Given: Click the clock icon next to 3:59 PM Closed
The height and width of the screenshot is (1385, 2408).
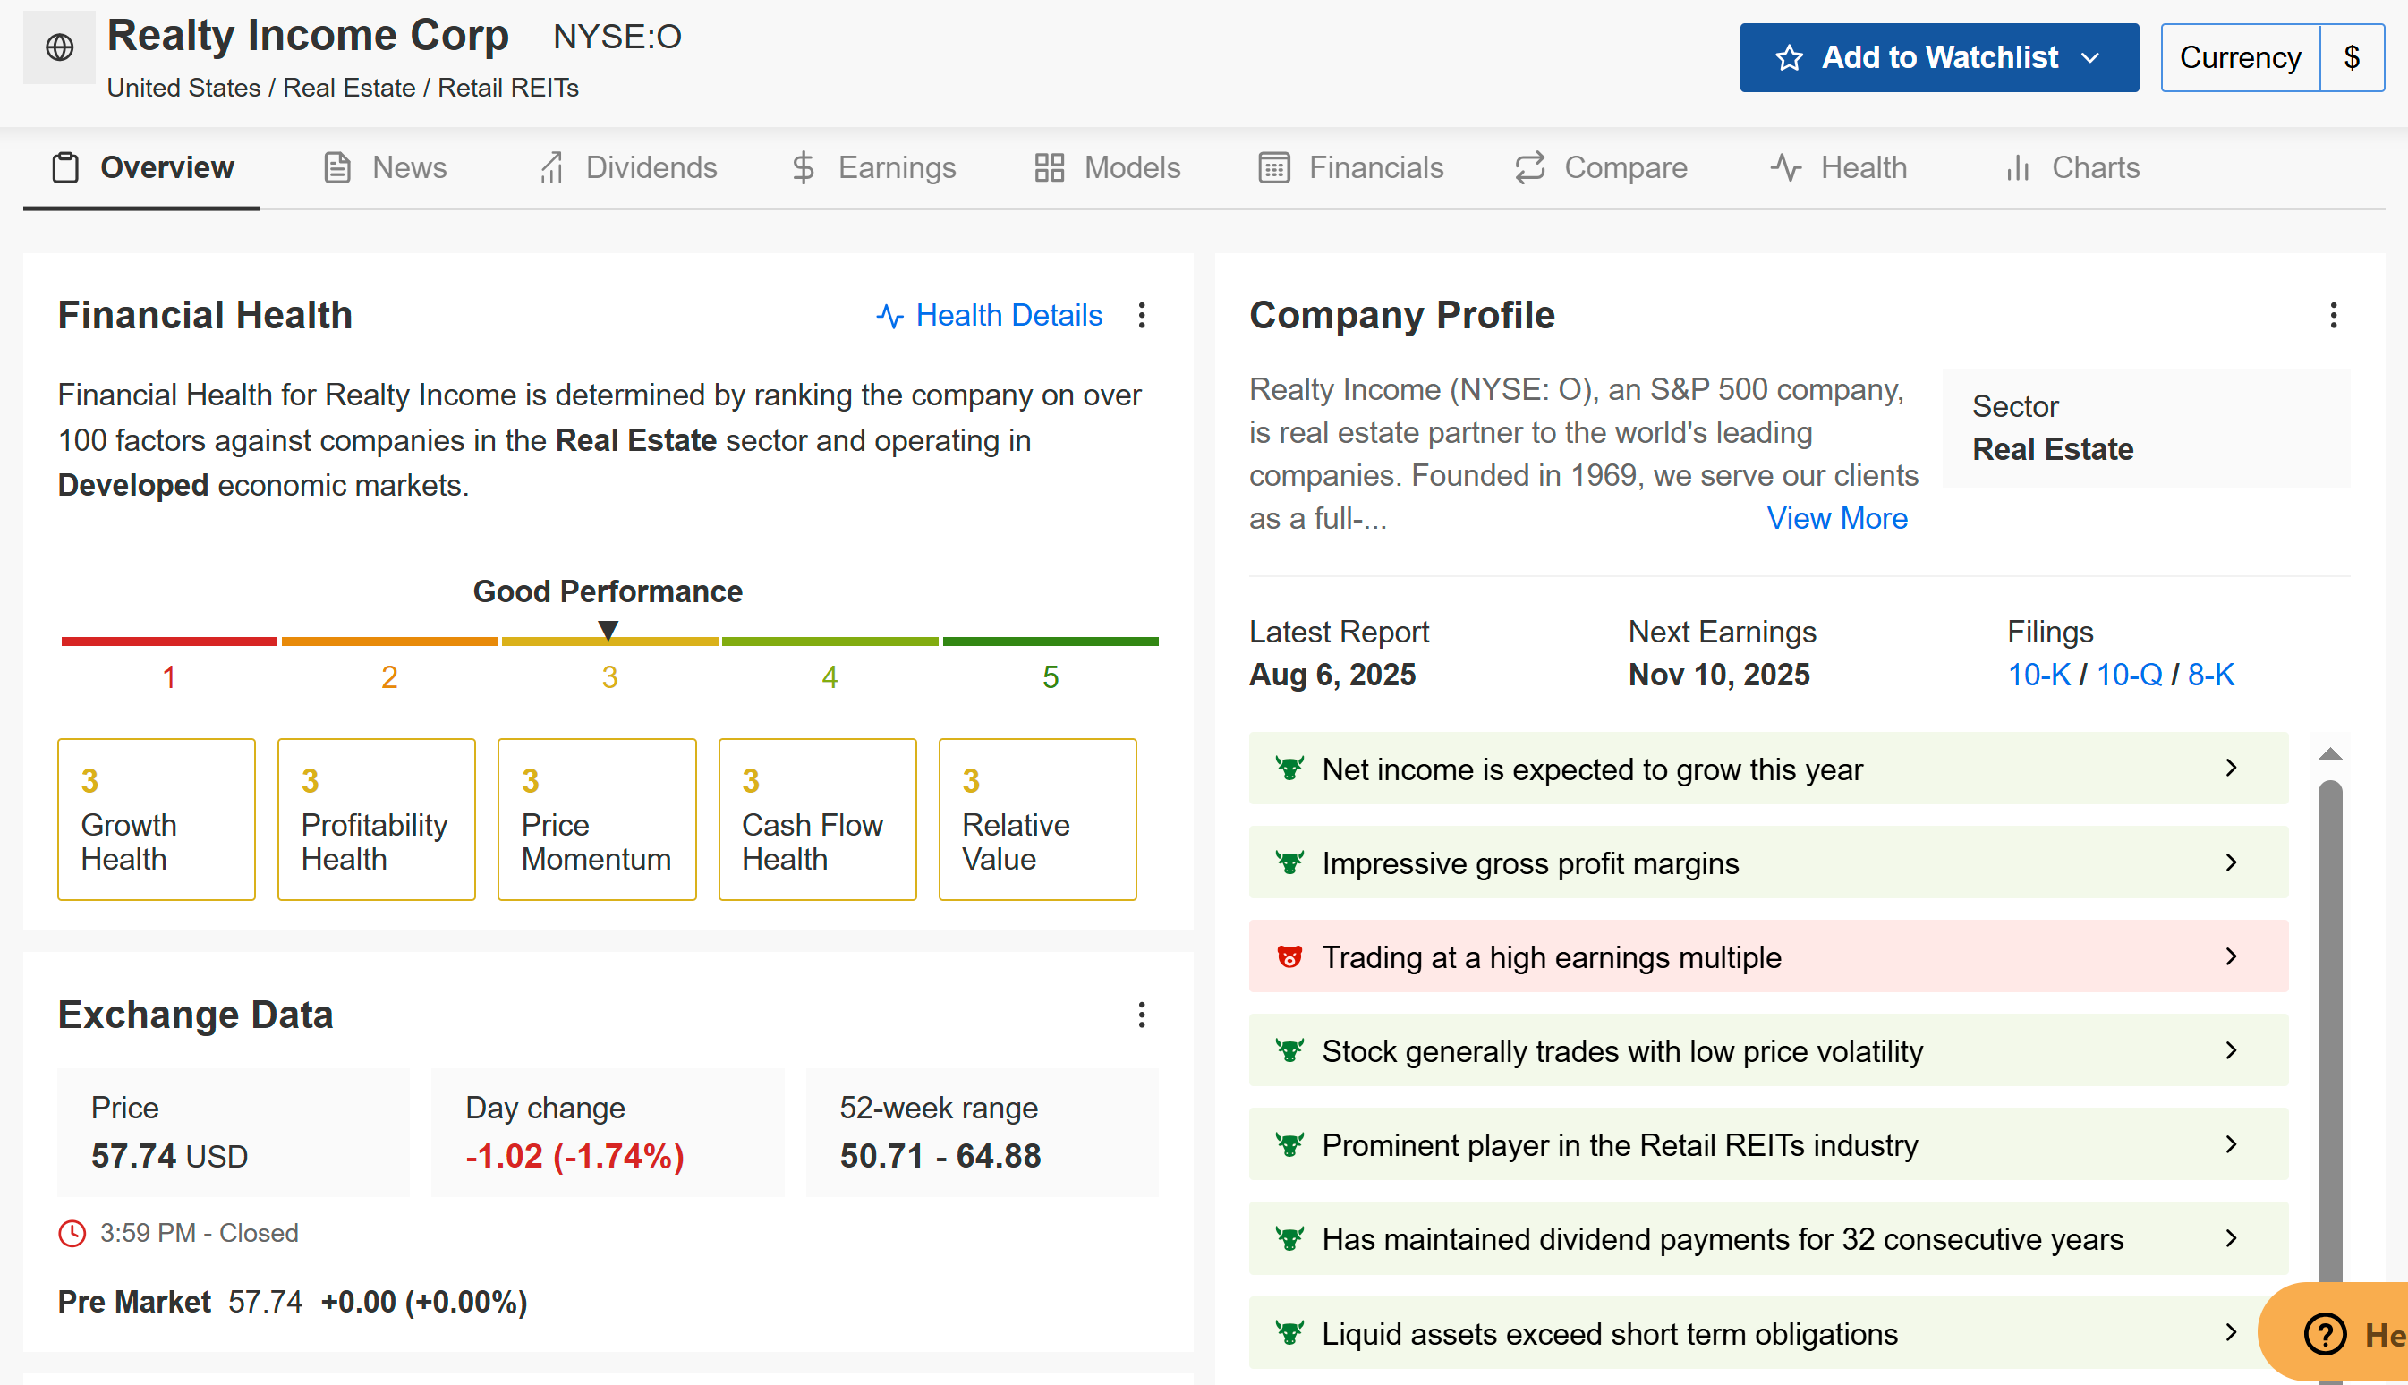Looking at the screenshot, I should pos(72,1234).
